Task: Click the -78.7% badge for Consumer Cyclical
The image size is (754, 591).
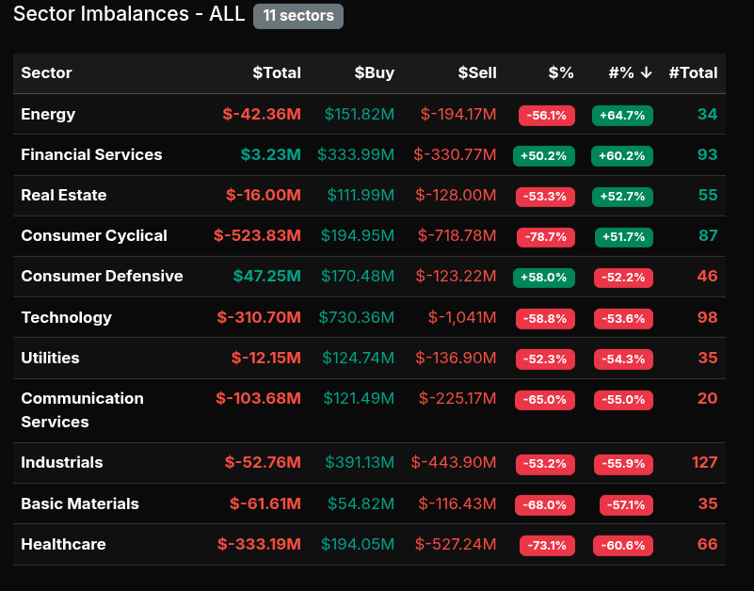Action: tap(546, 237)
